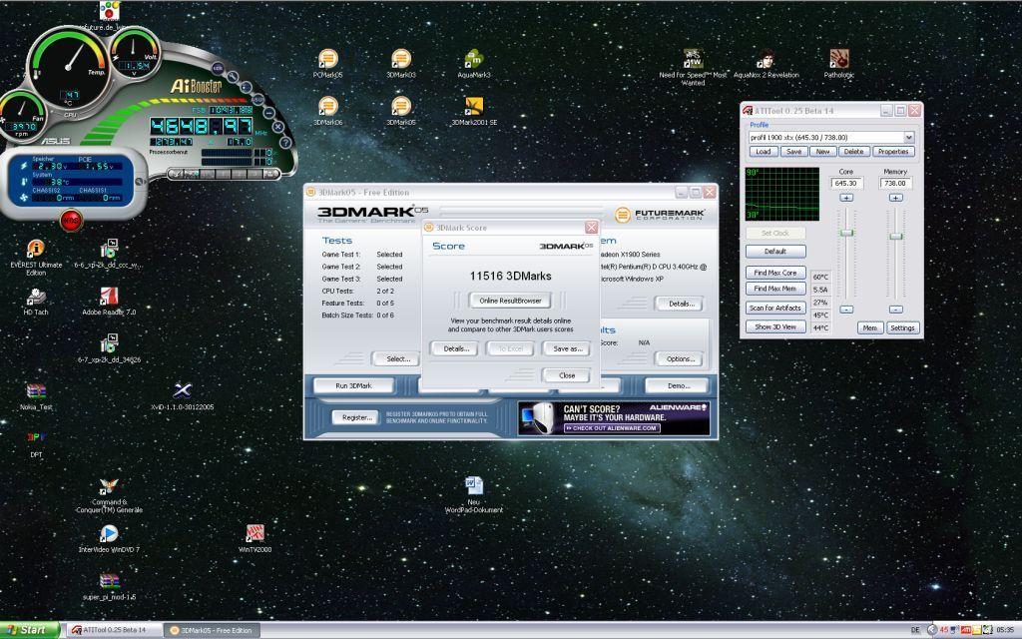The image size is (1022, 639).
Task: Click the Mem button in ATITool
Action: tap(870, 327)
